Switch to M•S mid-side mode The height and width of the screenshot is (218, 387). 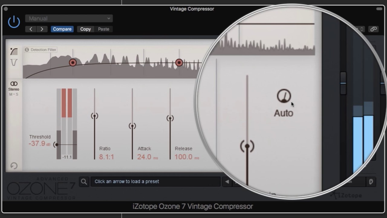pos(14,94)
